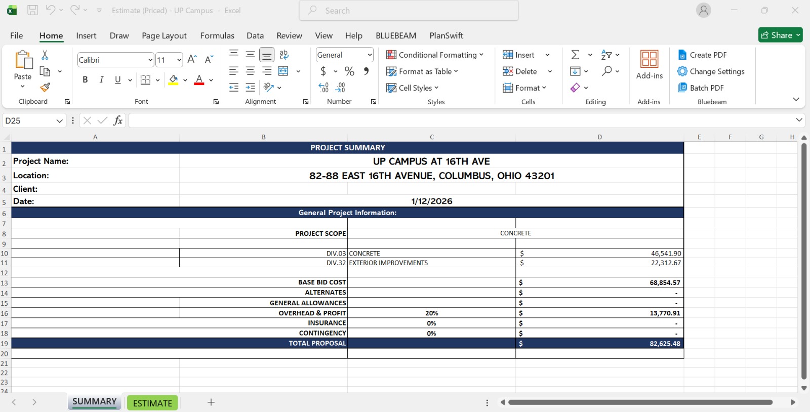Viewport: 810px width, 412px height.
Task: Click Increase Font Size icon
Action: pyautogui.click(x=192, y=60)
